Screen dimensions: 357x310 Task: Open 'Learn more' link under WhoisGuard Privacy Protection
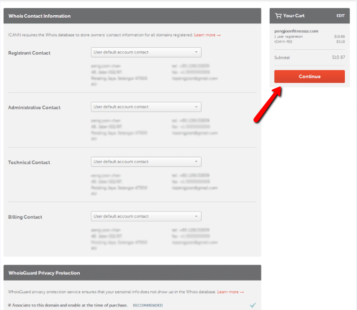point(231,292)
